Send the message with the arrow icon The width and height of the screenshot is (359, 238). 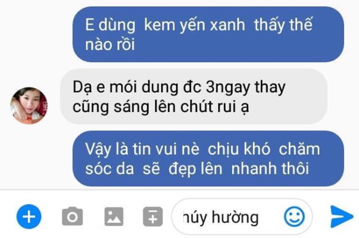pos(342,217)
